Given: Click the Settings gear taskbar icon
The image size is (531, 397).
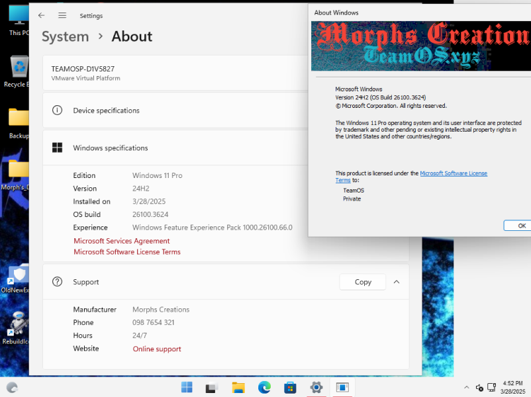Looking at the screenshot, I should [316, 387].
